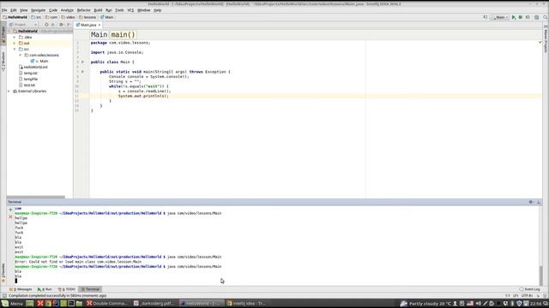The image size is (549, 308).
Task: Add new terminal session with plus icon
Action: pos(10,210)
